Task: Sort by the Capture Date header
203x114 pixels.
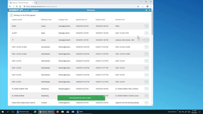Action: [x=100, y=20]
